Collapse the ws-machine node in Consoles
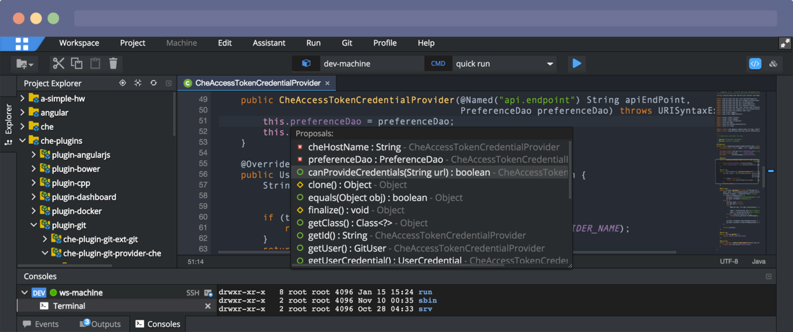The width and height of the screenshot is (793, 332). 25,292
